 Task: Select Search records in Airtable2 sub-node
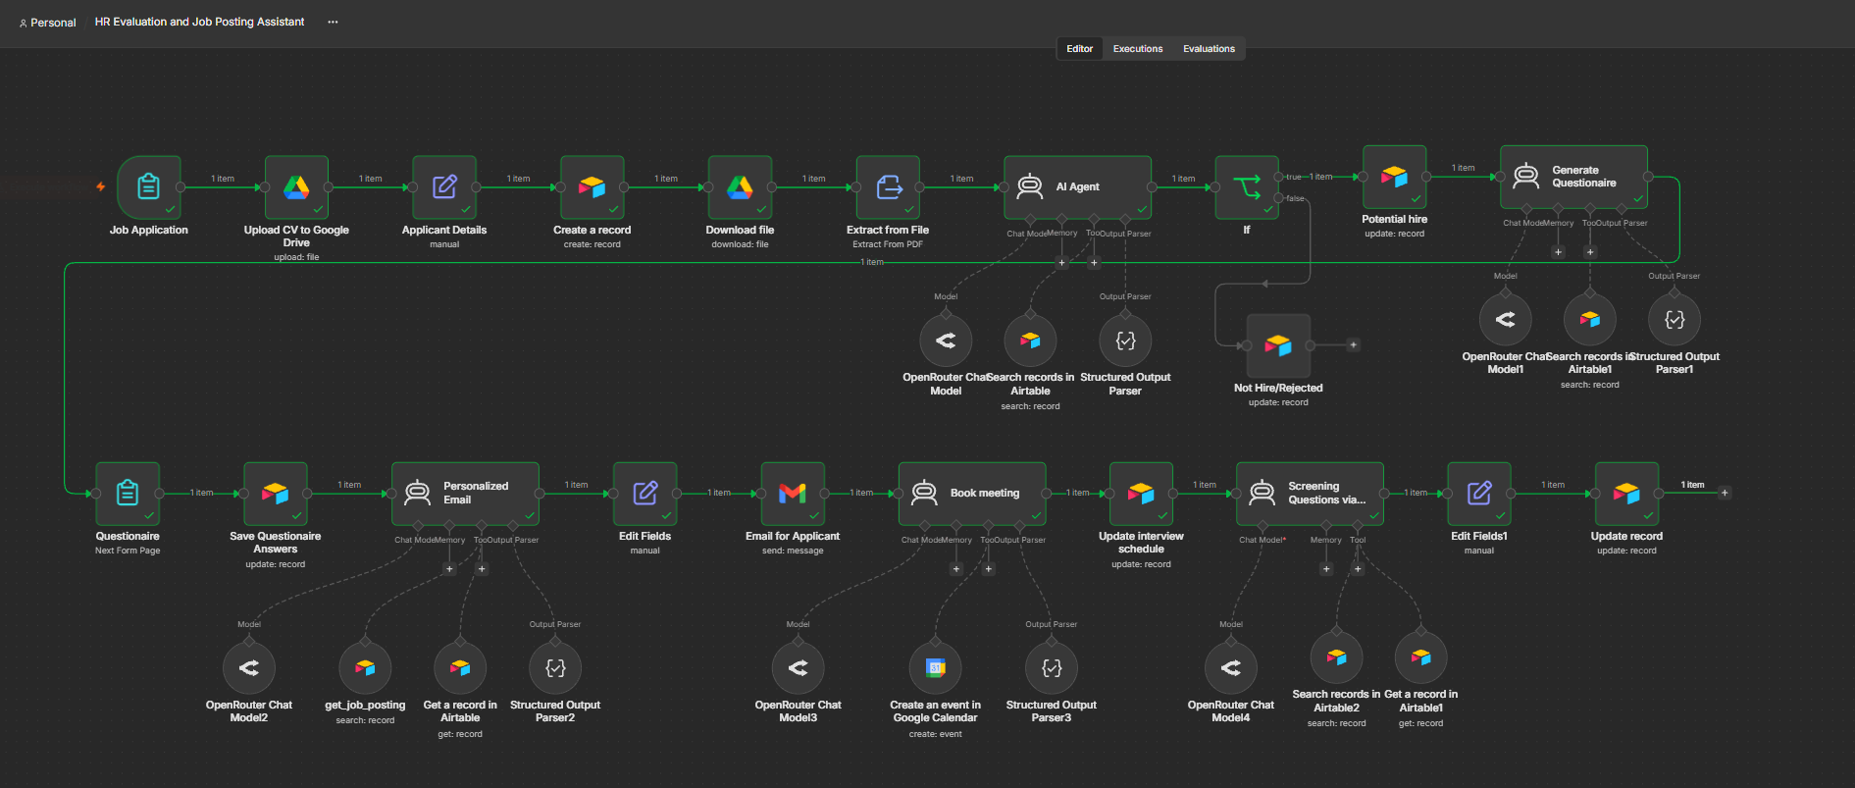tap(1336, 657)
